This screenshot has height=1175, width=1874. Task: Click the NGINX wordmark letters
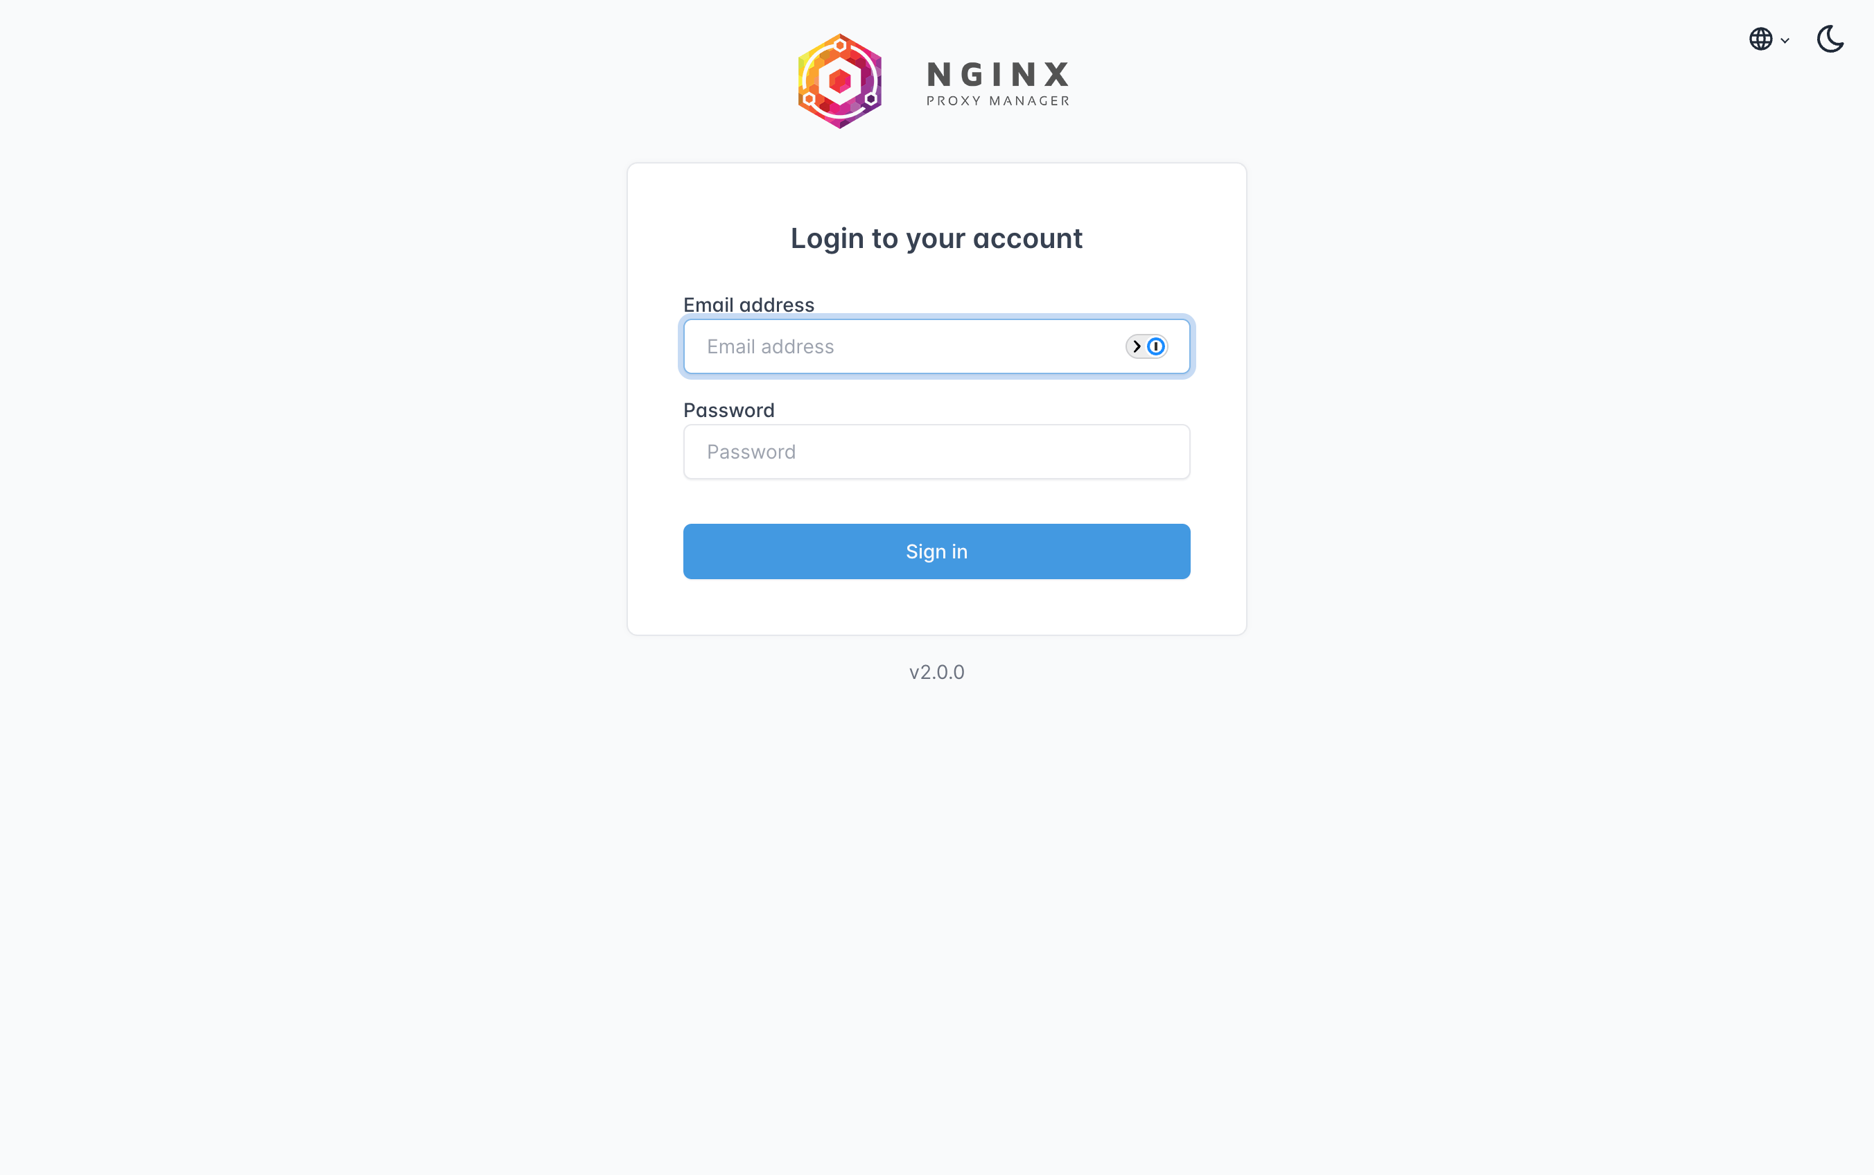(x=998, y=75)
